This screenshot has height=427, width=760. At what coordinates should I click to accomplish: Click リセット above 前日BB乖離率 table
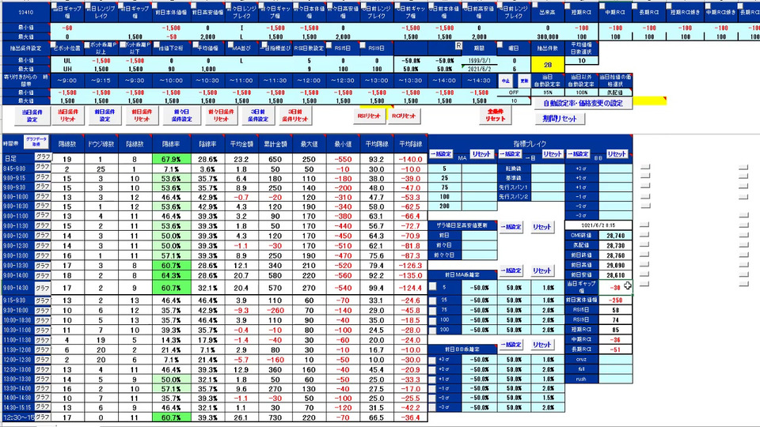click(541, 345)
